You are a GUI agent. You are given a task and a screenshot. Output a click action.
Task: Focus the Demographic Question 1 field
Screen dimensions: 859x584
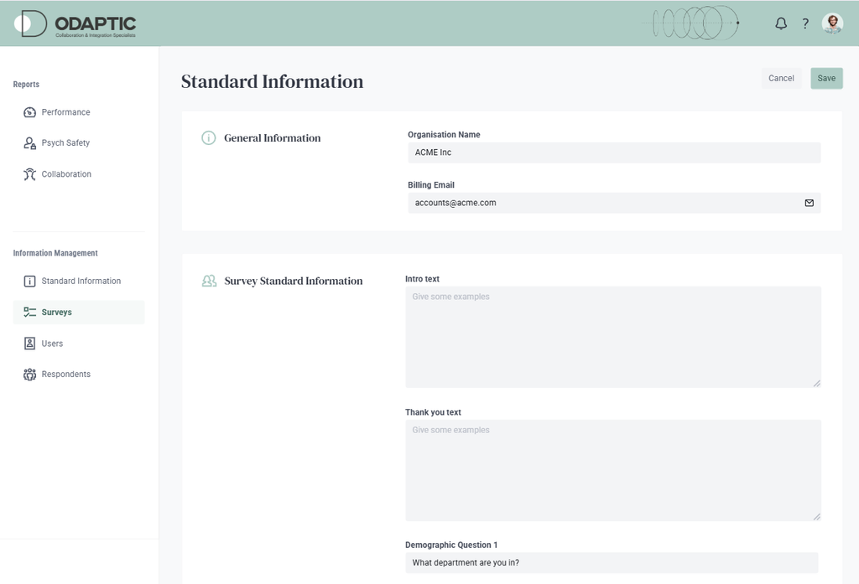click(x=612, y=563)
